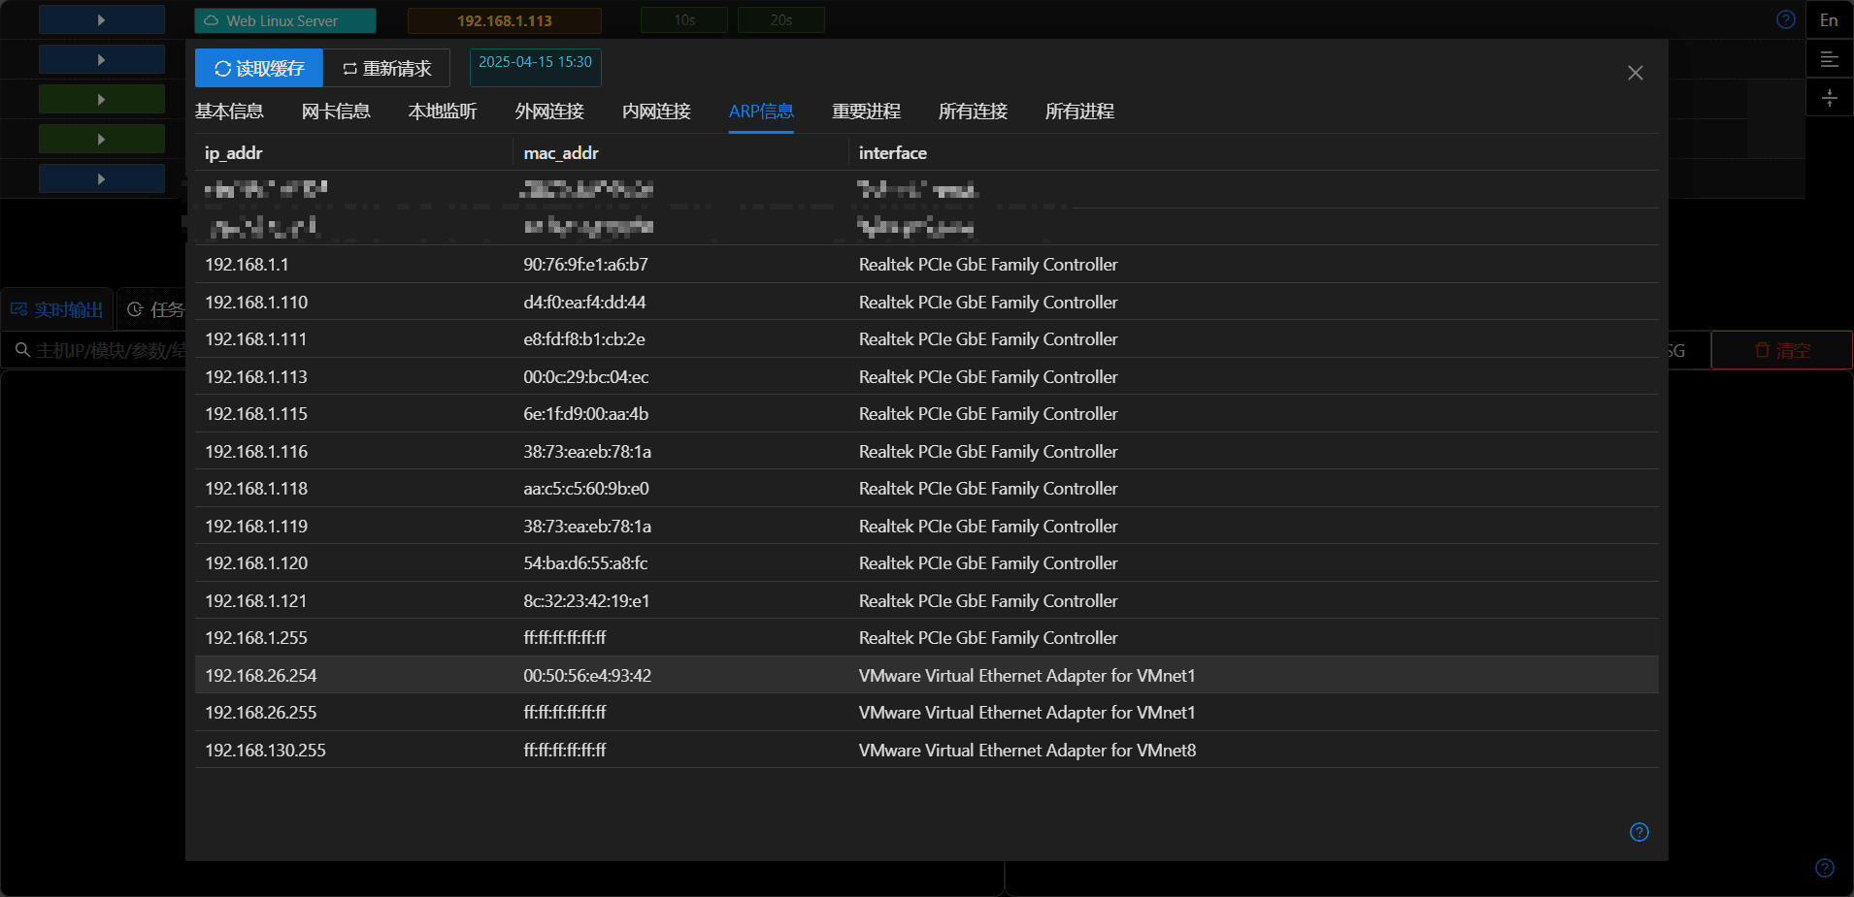Select IP cell 192.168.1.116
1854x897 pixels.
pyautogui.click(x=256, y=452)
